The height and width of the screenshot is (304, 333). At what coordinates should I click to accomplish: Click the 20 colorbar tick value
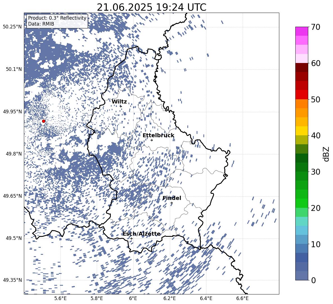coord(316,208)
